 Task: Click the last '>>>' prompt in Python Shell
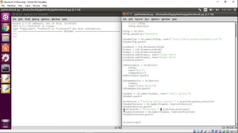click(x=15, y=37)
